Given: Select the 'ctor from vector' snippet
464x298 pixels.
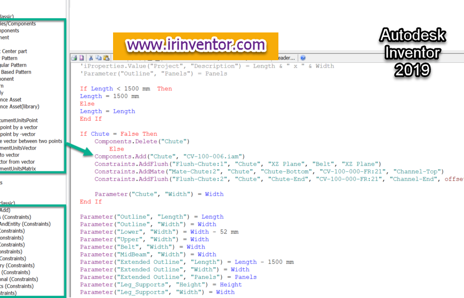Looking at the screenshot, I should (18, 162).
